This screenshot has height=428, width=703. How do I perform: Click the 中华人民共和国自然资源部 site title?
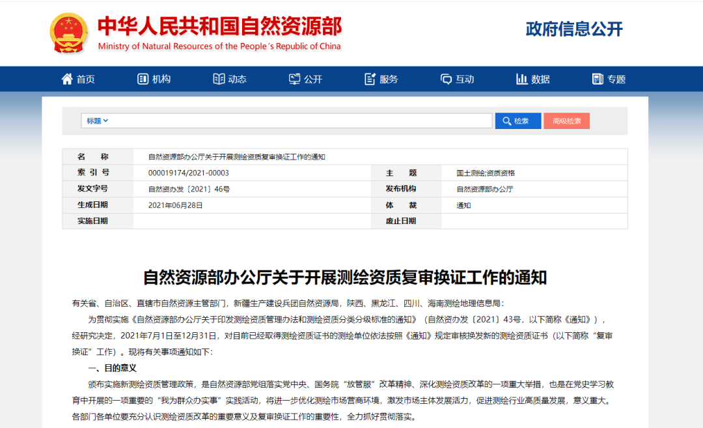tap(220, 26)
